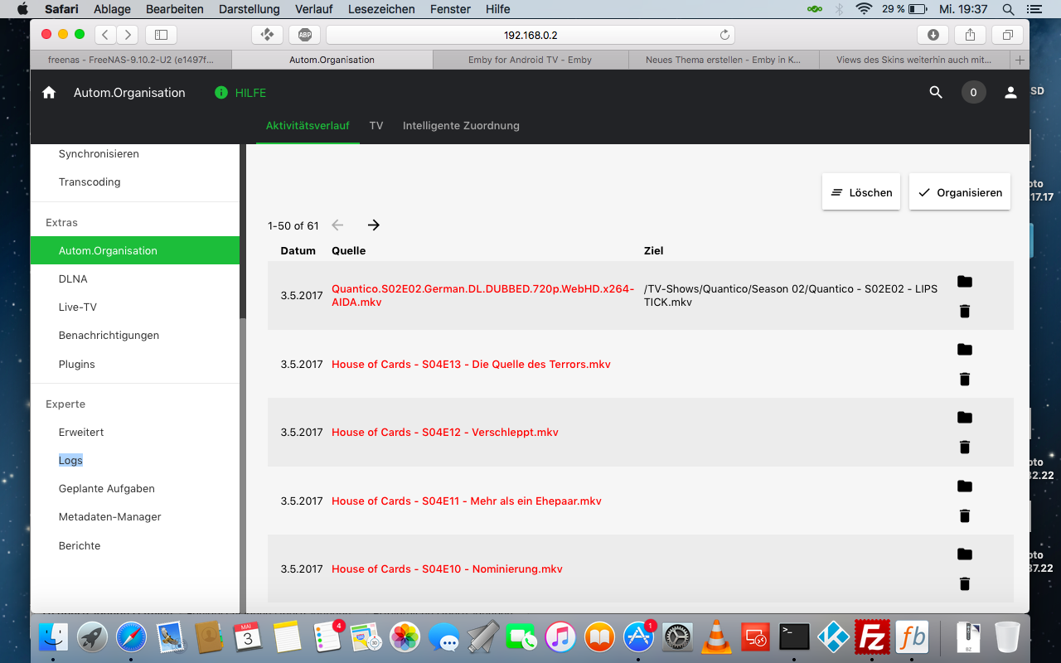
Task: Click the Löschen button
Action: [861, 192]
